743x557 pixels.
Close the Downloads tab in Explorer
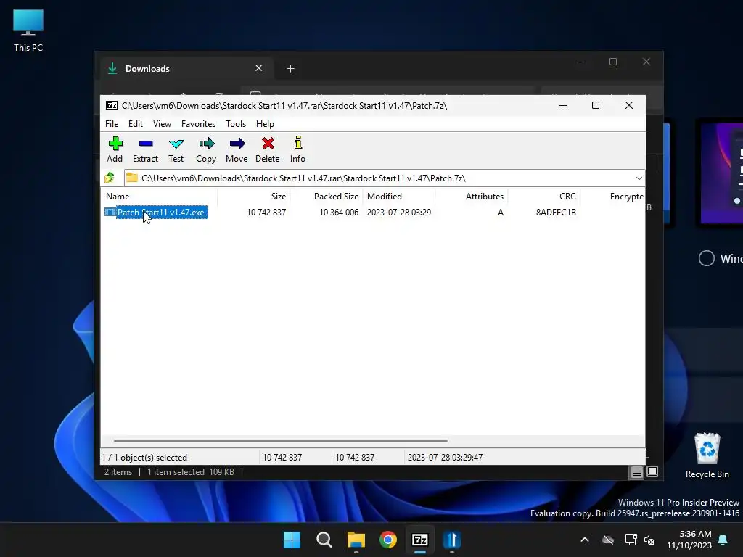(259, 68)
